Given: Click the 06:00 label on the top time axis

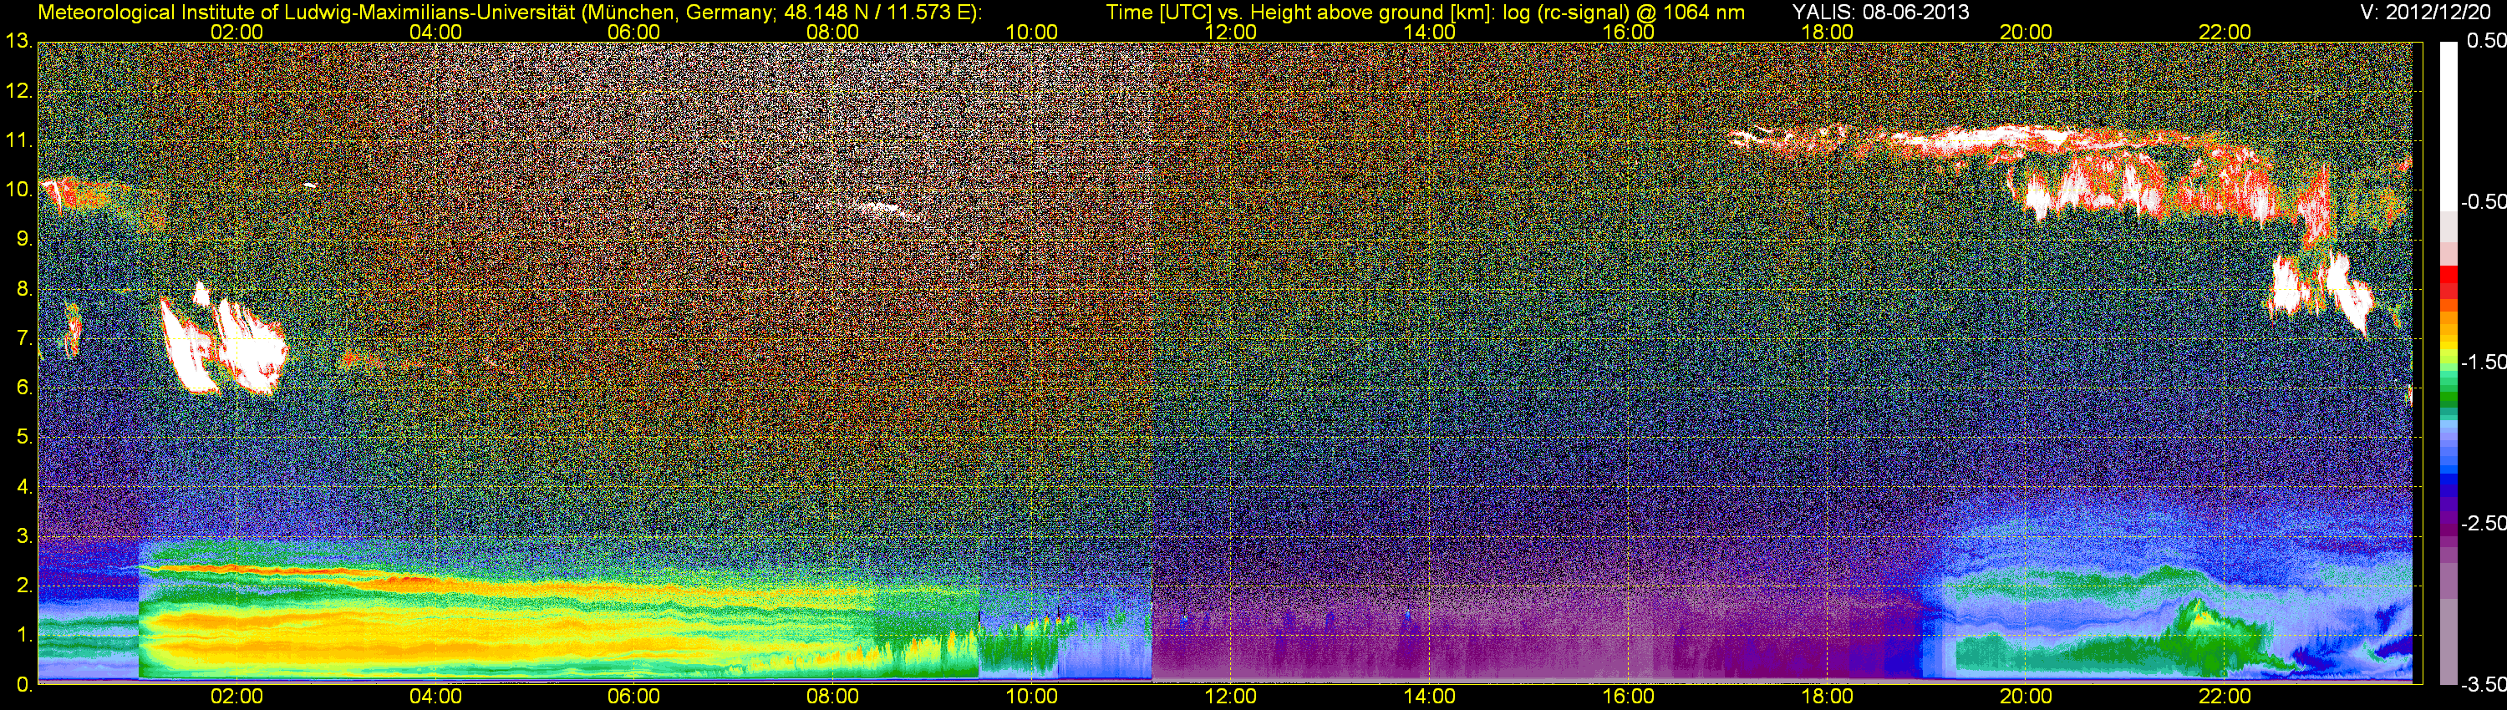Looking at the screenshot, I should coord(633,32).
